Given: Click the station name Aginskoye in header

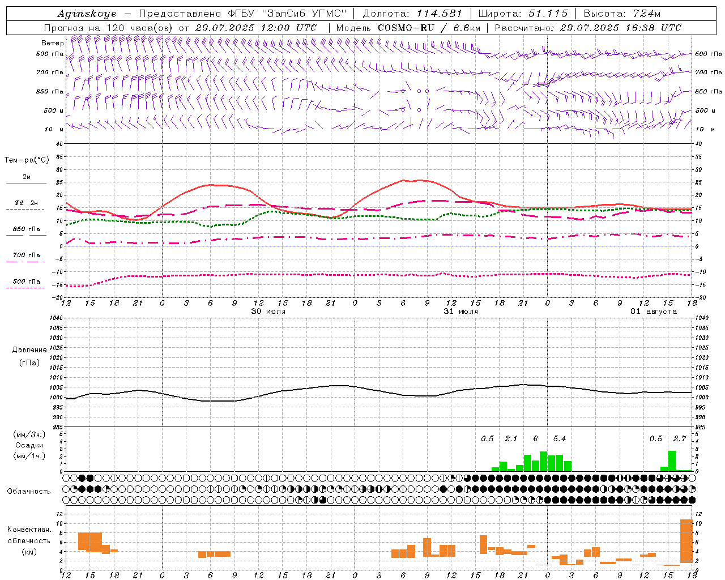Looking at the screenshot, I should tap(87, 14).
